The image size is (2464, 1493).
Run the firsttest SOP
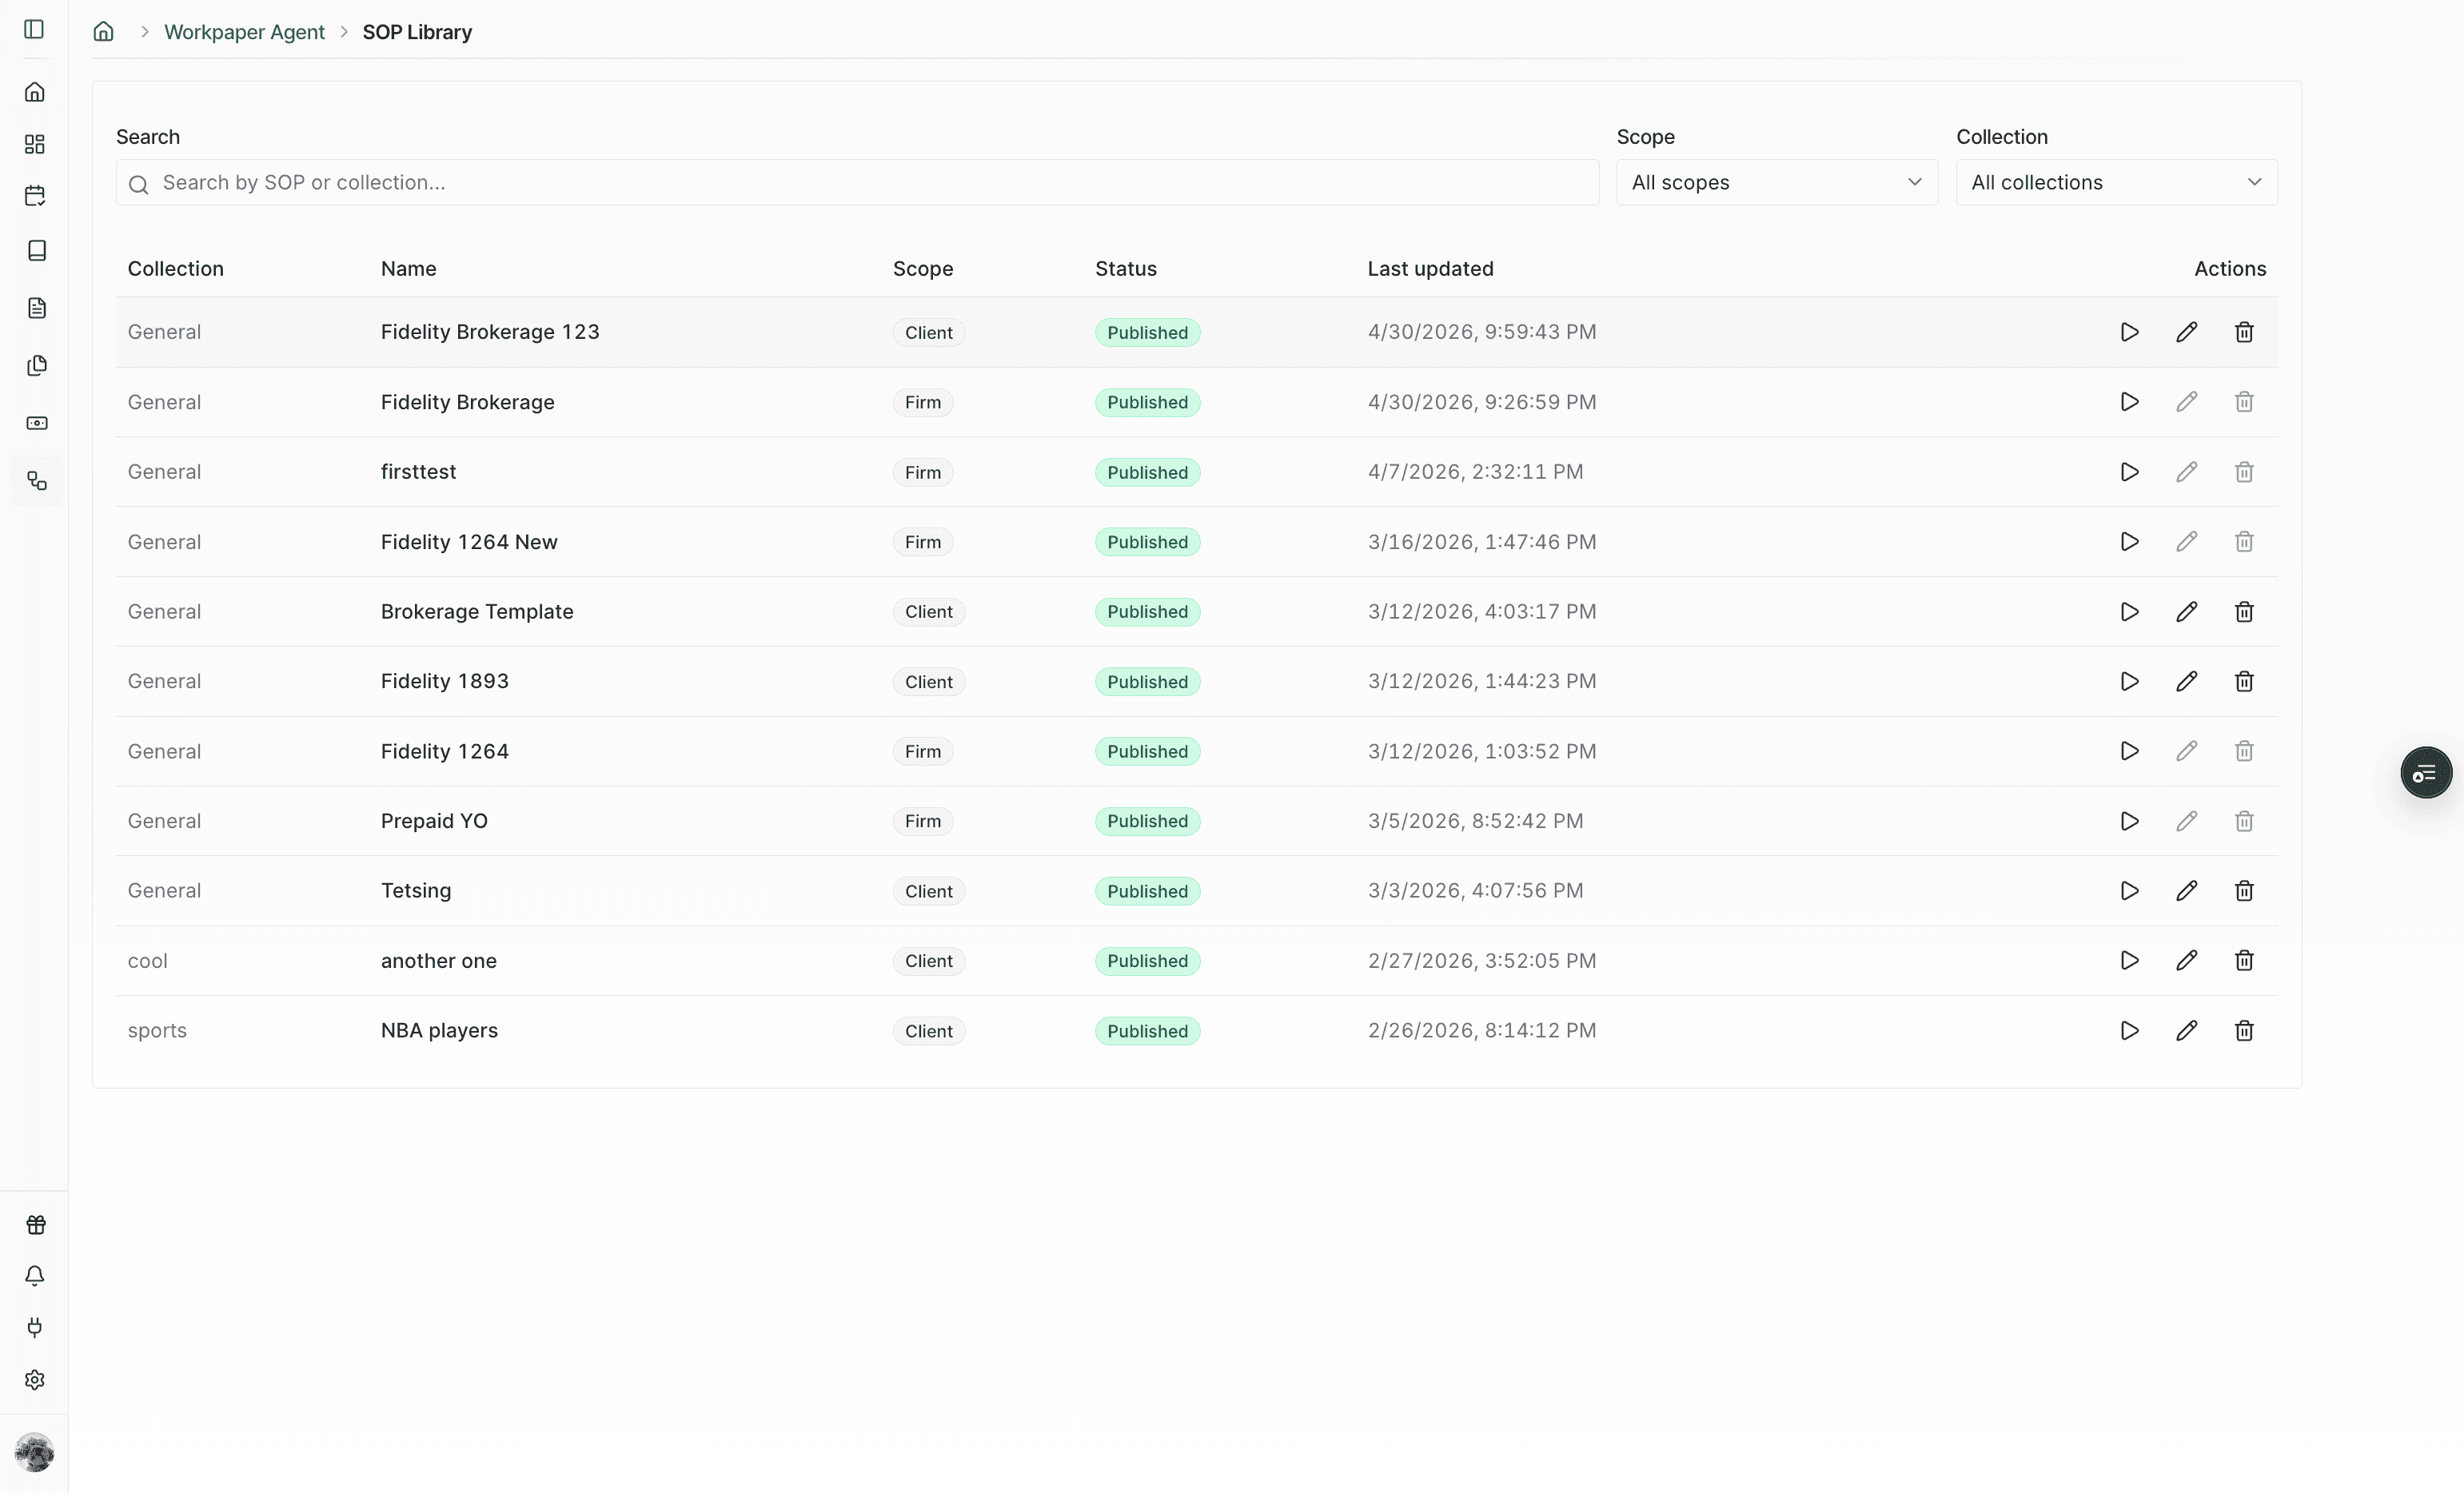(2129, 472)
